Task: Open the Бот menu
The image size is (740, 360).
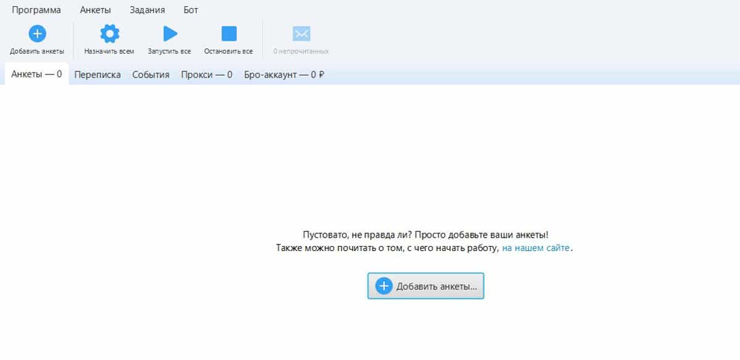Action: pyautogui.click(x=191, y=10)
